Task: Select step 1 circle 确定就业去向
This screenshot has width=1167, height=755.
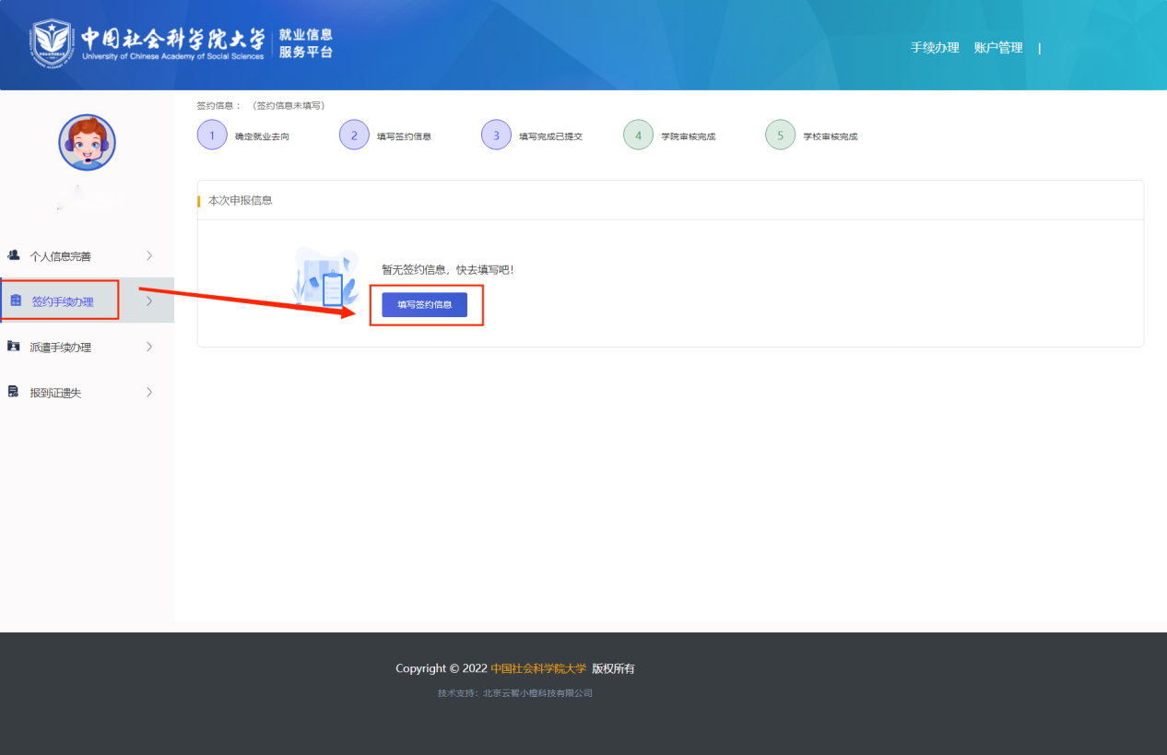Action: [x=212, y=136]
